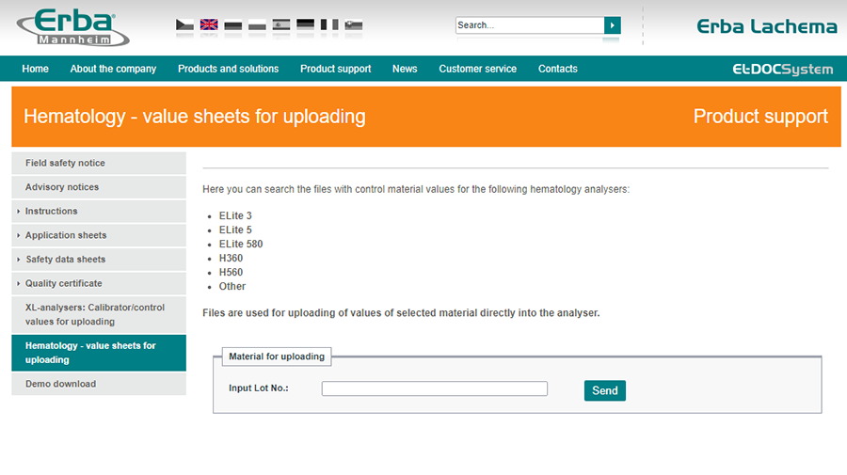Focus the Search text field
This screenshot has height=475, width=847.
click(x=530, y=25)
